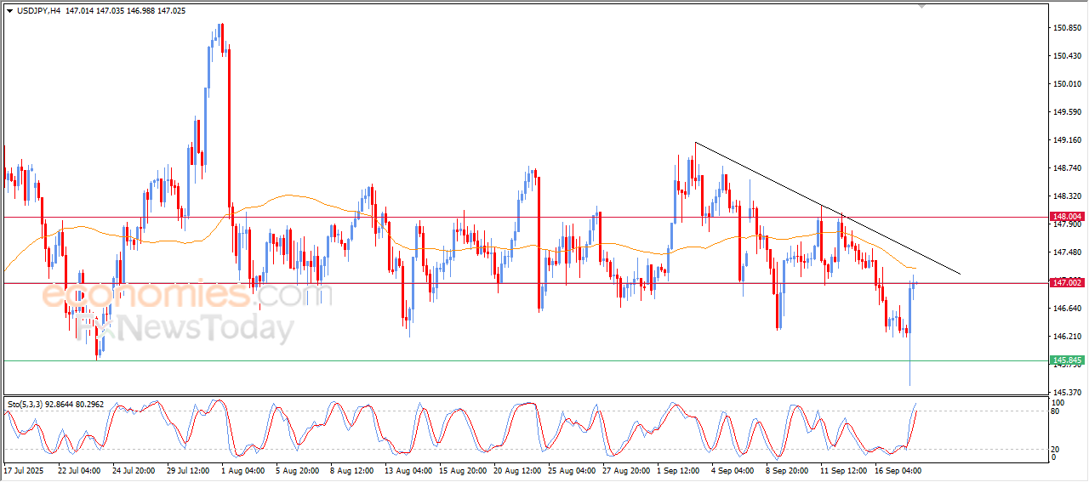Viewport: 1089px width, 482px height.
Task: Click the 149.590 price axis value
Action: click(1067, 112)
